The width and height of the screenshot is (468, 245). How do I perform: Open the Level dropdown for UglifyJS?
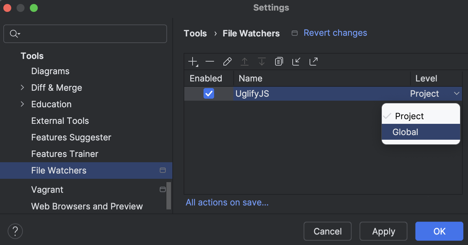457,94
